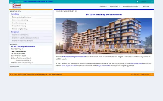Click the Kontakt sidebar heading
The width and height of the screenshot is (163, 101).
pos(14,44)
